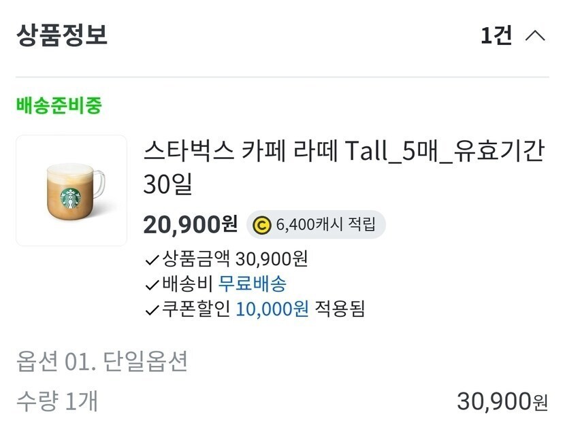This screenshot has height=425, width=565.
Task: Click the 쿠폰할인 label text
Action: pyautogui.click(x=196, y=309)
